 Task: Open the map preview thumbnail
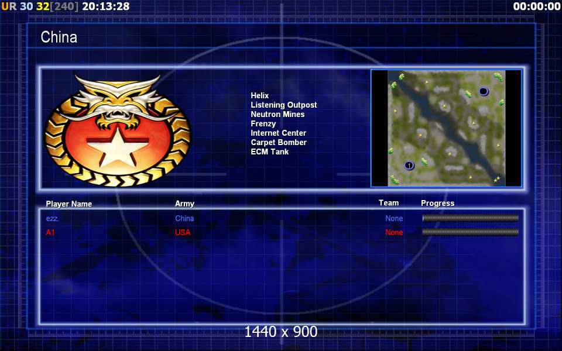446,128
